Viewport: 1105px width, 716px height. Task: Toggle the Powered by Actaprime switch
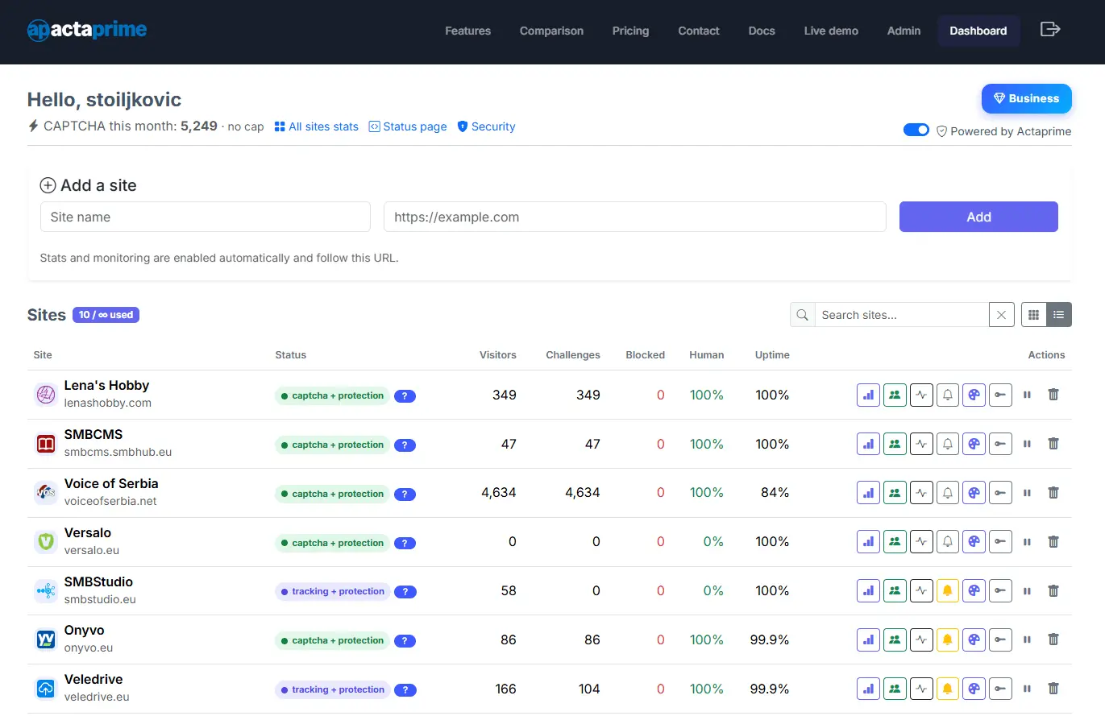(916, 130)
